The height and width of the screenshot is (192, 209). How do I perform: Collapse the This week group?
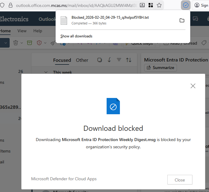click(x=46, y=72)
